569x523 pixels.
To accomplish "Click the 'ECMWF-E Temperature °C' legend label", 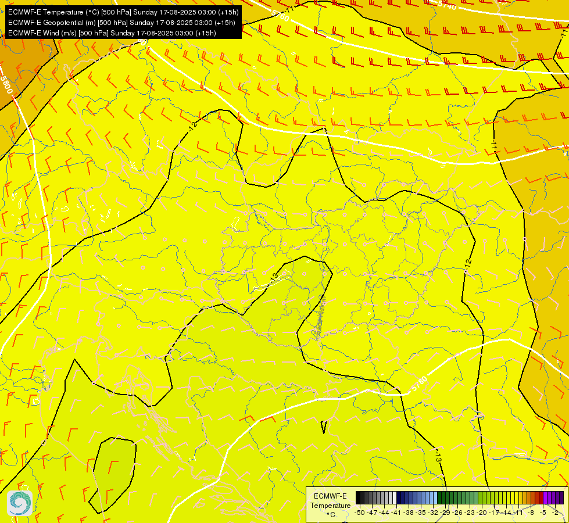I will point(330,505).
